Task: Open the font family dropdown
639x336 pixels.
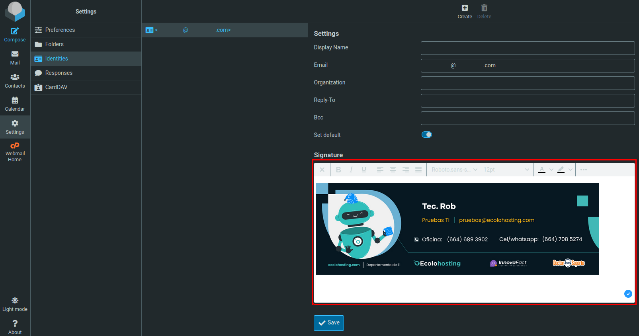Action: [x=454, y=170]
